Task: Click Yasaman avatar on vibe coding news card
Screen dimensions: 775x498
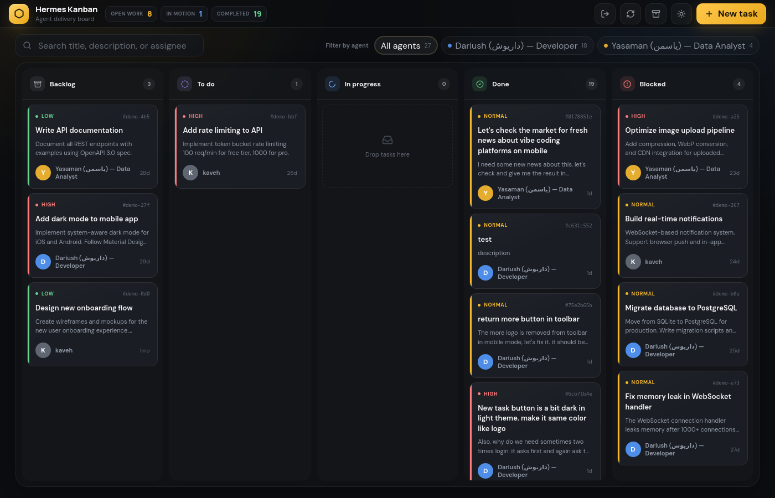Action: [485, 193]
